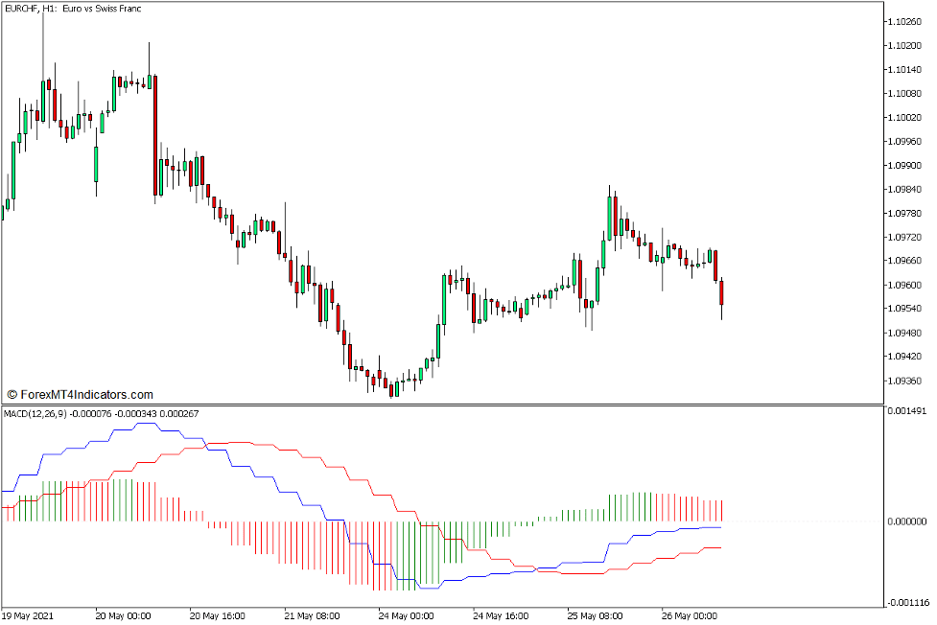Select the large red candle after 20 May 00:00

click(x=154, y=134)
